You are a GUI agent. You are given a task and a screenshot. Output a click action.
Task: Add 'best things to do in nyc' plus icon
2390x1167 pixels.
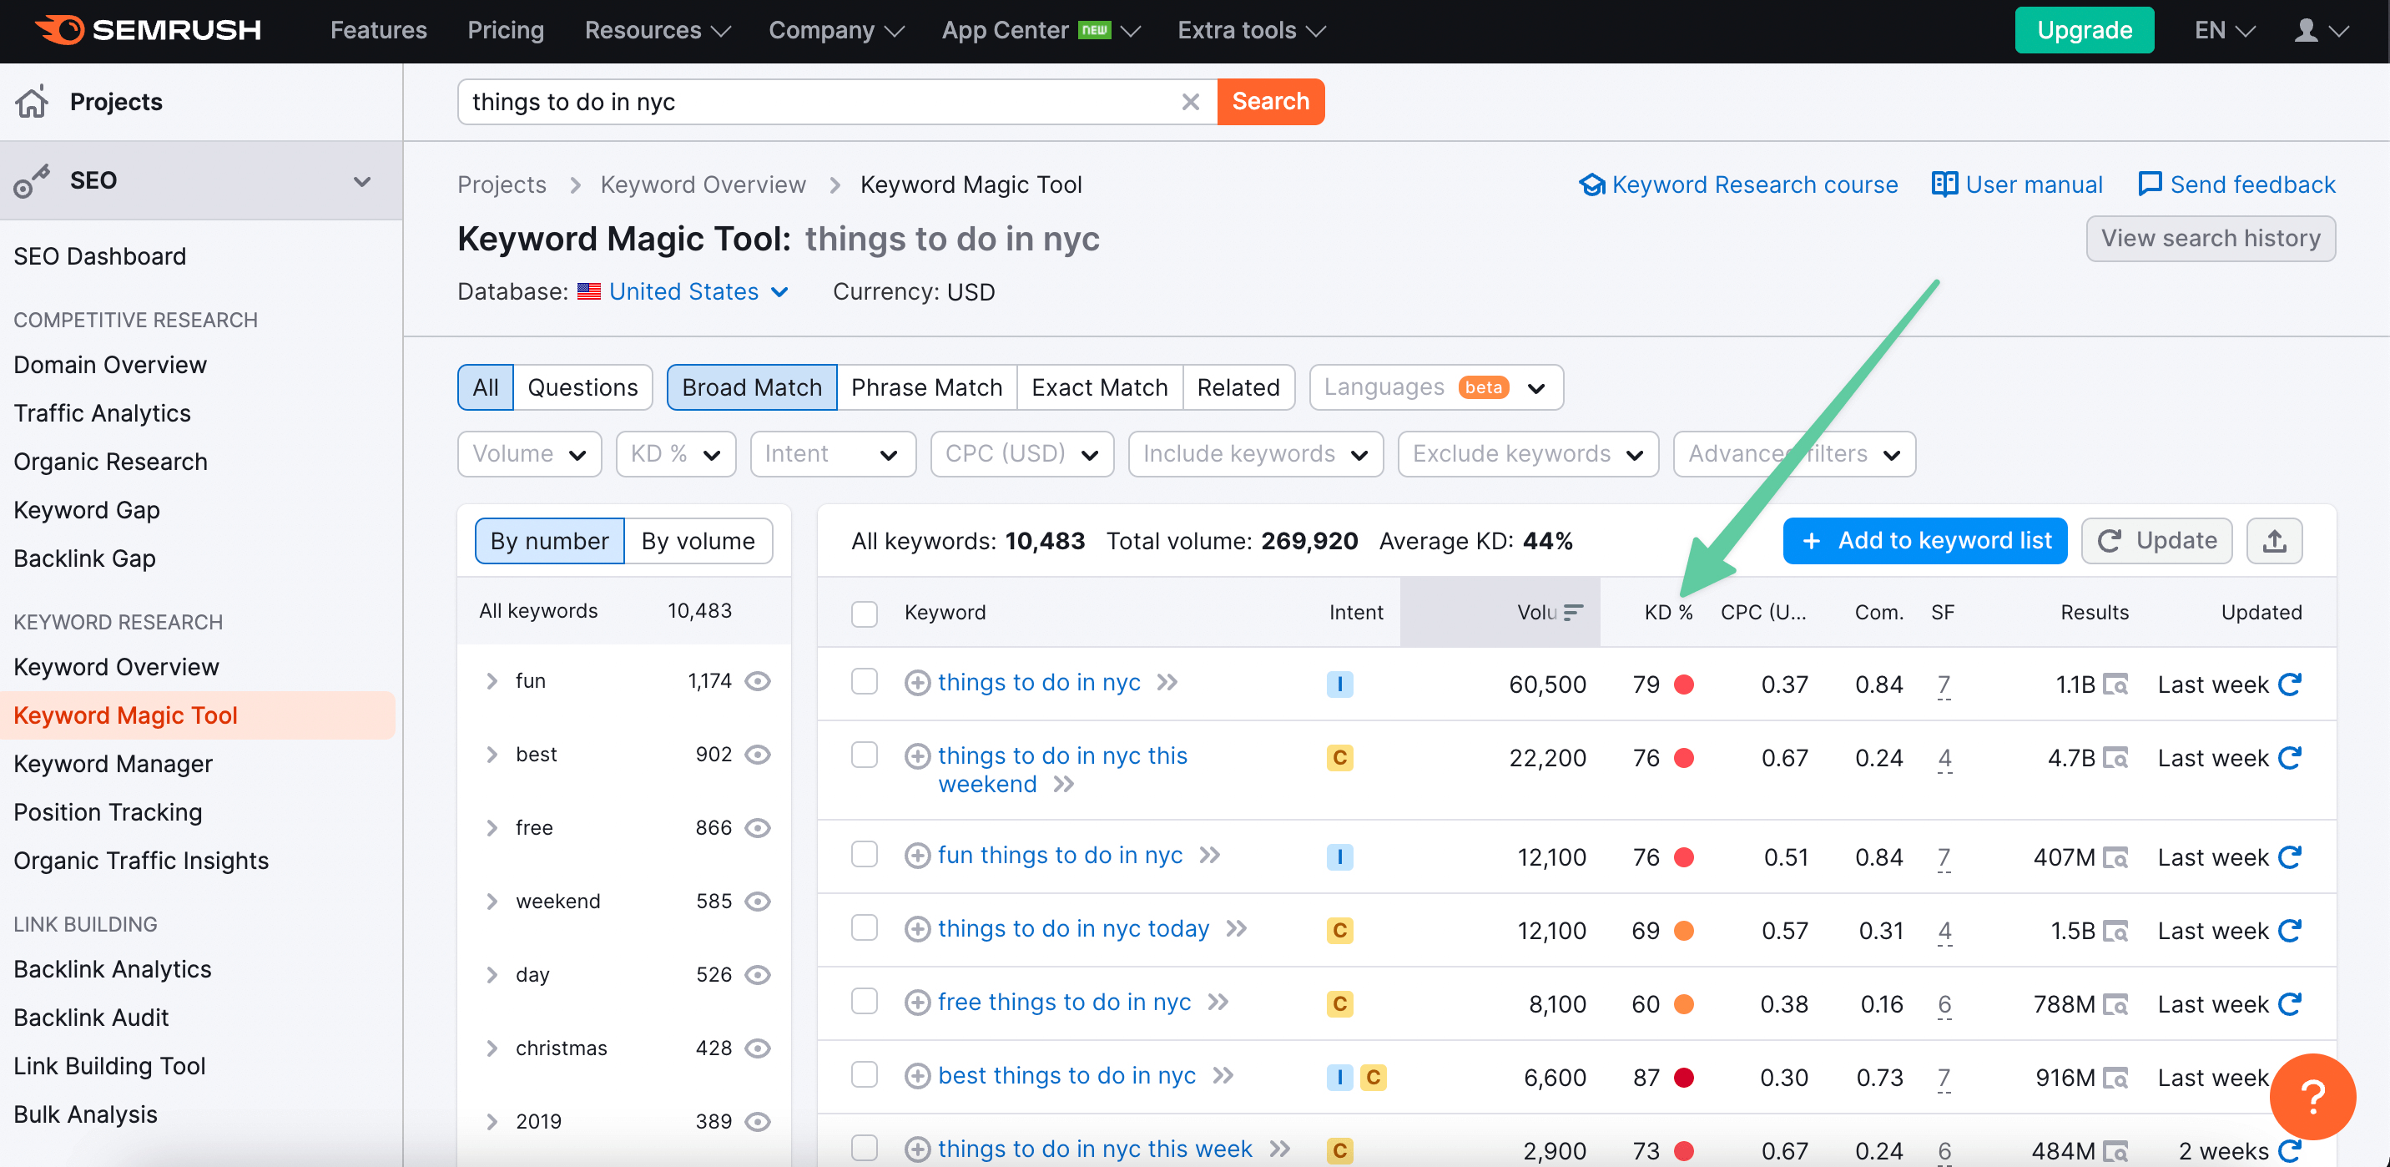916,1076
